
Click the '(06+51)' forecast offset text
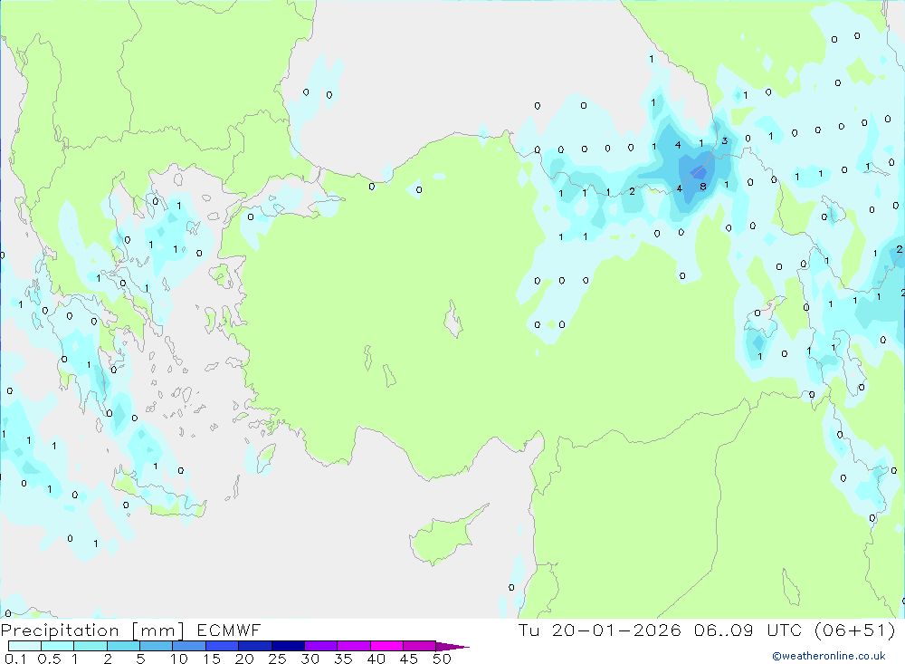(855, 630)
